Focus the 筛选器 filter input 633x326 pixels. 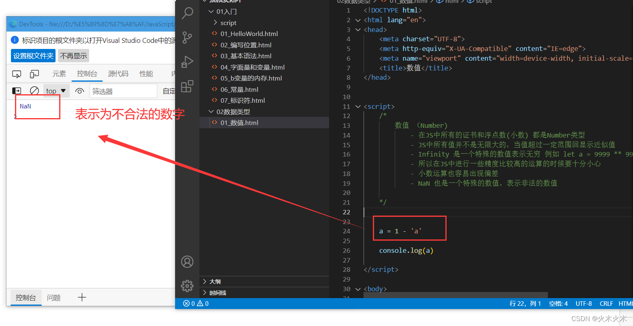point(124,91)
